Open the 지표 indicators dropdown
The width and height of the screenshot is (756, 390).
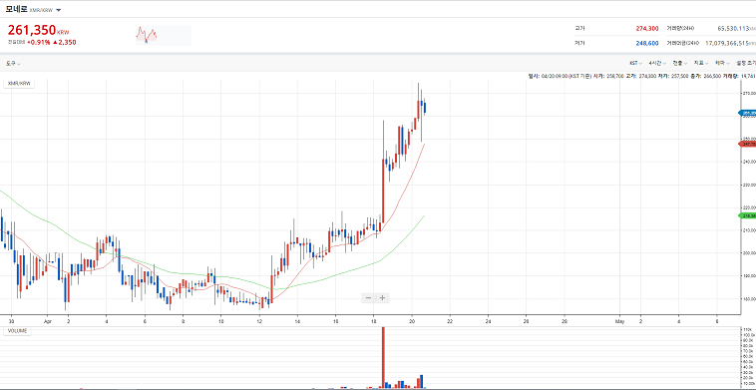701,63
